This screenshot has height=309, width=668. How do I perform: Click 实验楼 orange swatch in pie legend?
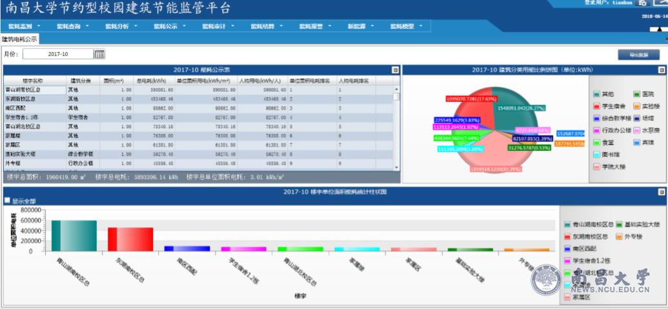636,106
